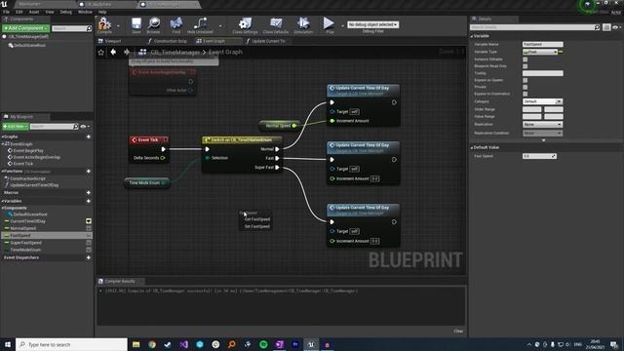Screen dimensions: 624x351
Task: Add new Event Dispatcher with plus icon
Action: click(x=89, y=257)
